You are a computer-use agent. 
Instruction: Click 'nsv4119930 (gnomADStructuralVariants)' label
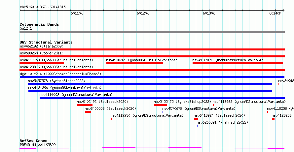(147, 115)
